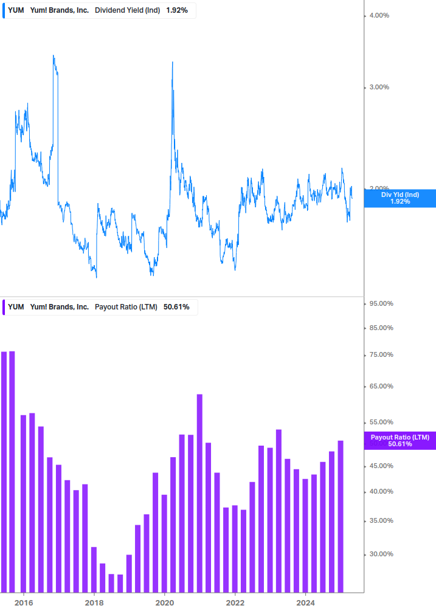The image size is (436, 611).
Task: Click the 65.00% payout axis label
Action: click(381, 386)
